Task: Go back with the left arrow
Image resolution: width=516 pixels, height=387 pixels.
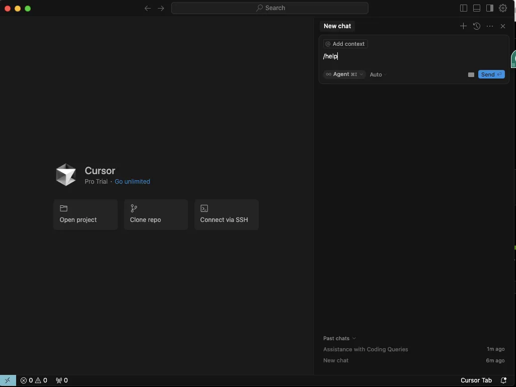Action: click(x=148, y=8)
